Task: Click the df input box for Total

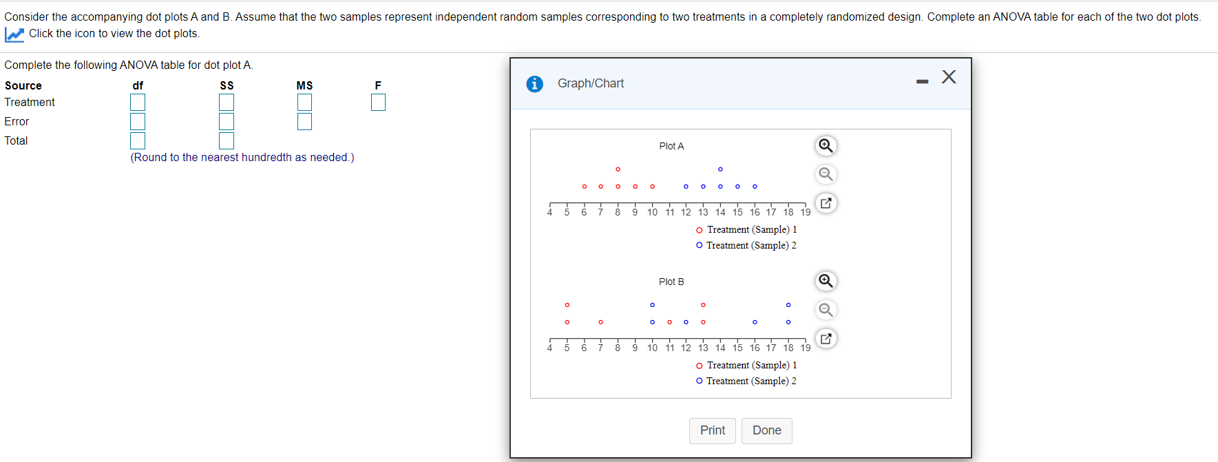Action: [x=138, y=140]
